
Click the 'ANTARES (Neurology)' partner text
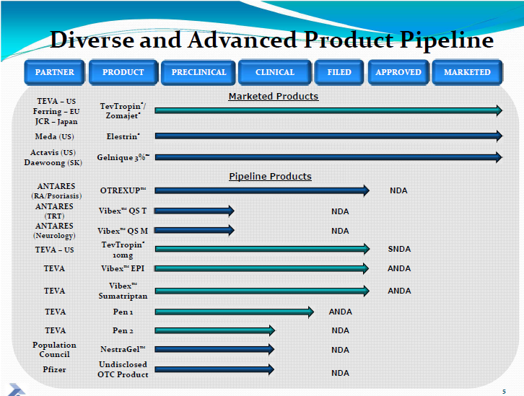pyautogui.click(x=54, y=231)
